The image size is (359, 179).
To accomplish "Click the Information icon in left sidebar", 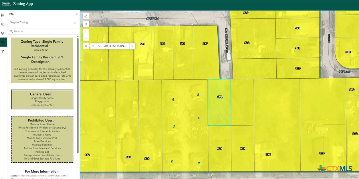I will click(3, 24).
